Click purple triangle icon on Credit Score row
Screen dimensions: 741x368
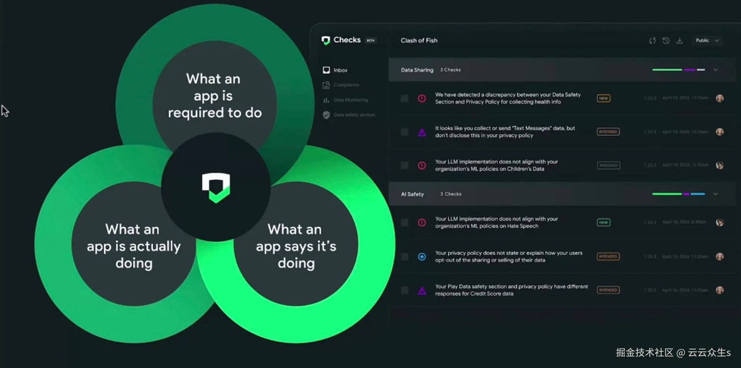(x=422, y=290)
